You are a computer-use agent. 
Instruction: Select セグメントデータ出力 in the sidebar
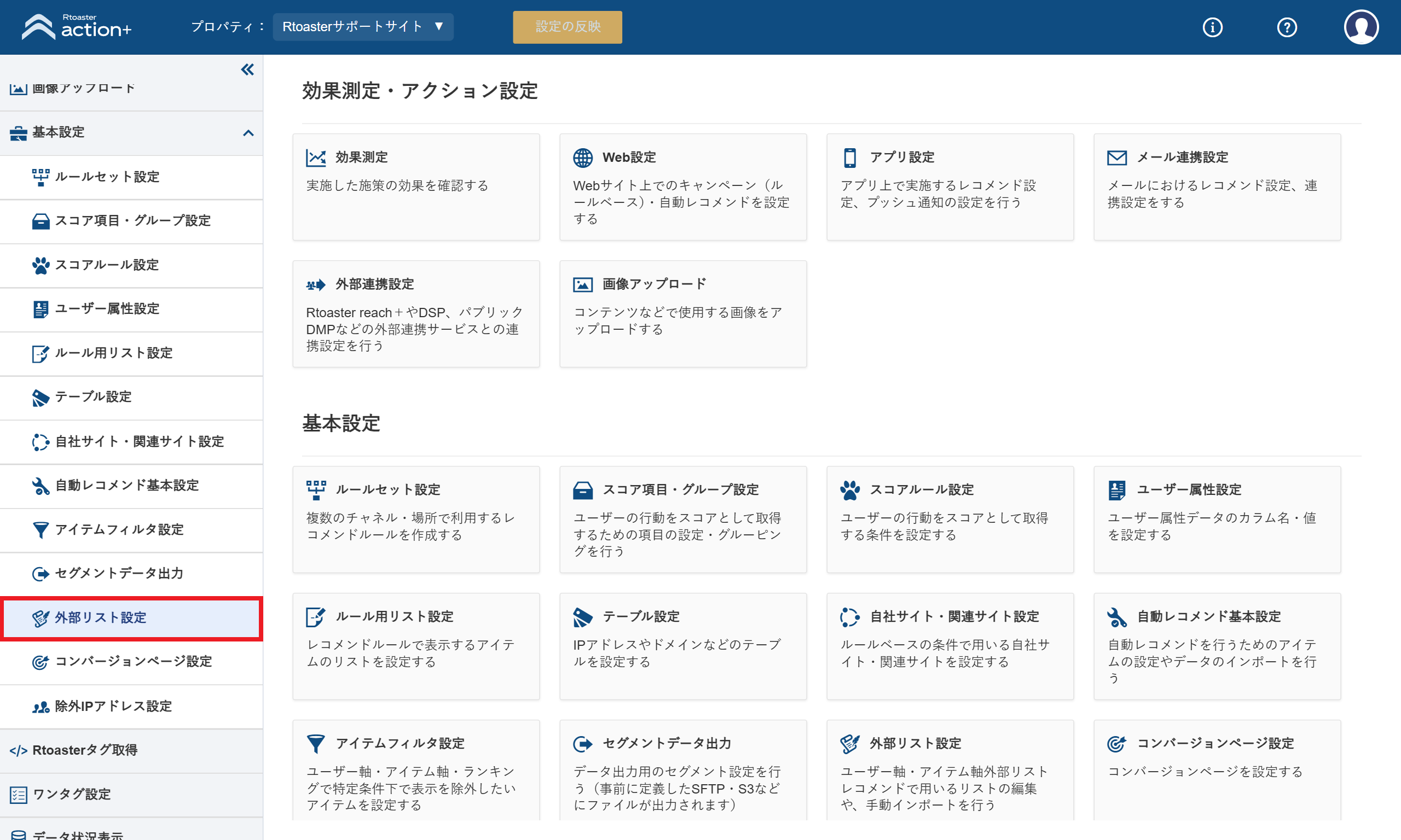coord(131,573)
